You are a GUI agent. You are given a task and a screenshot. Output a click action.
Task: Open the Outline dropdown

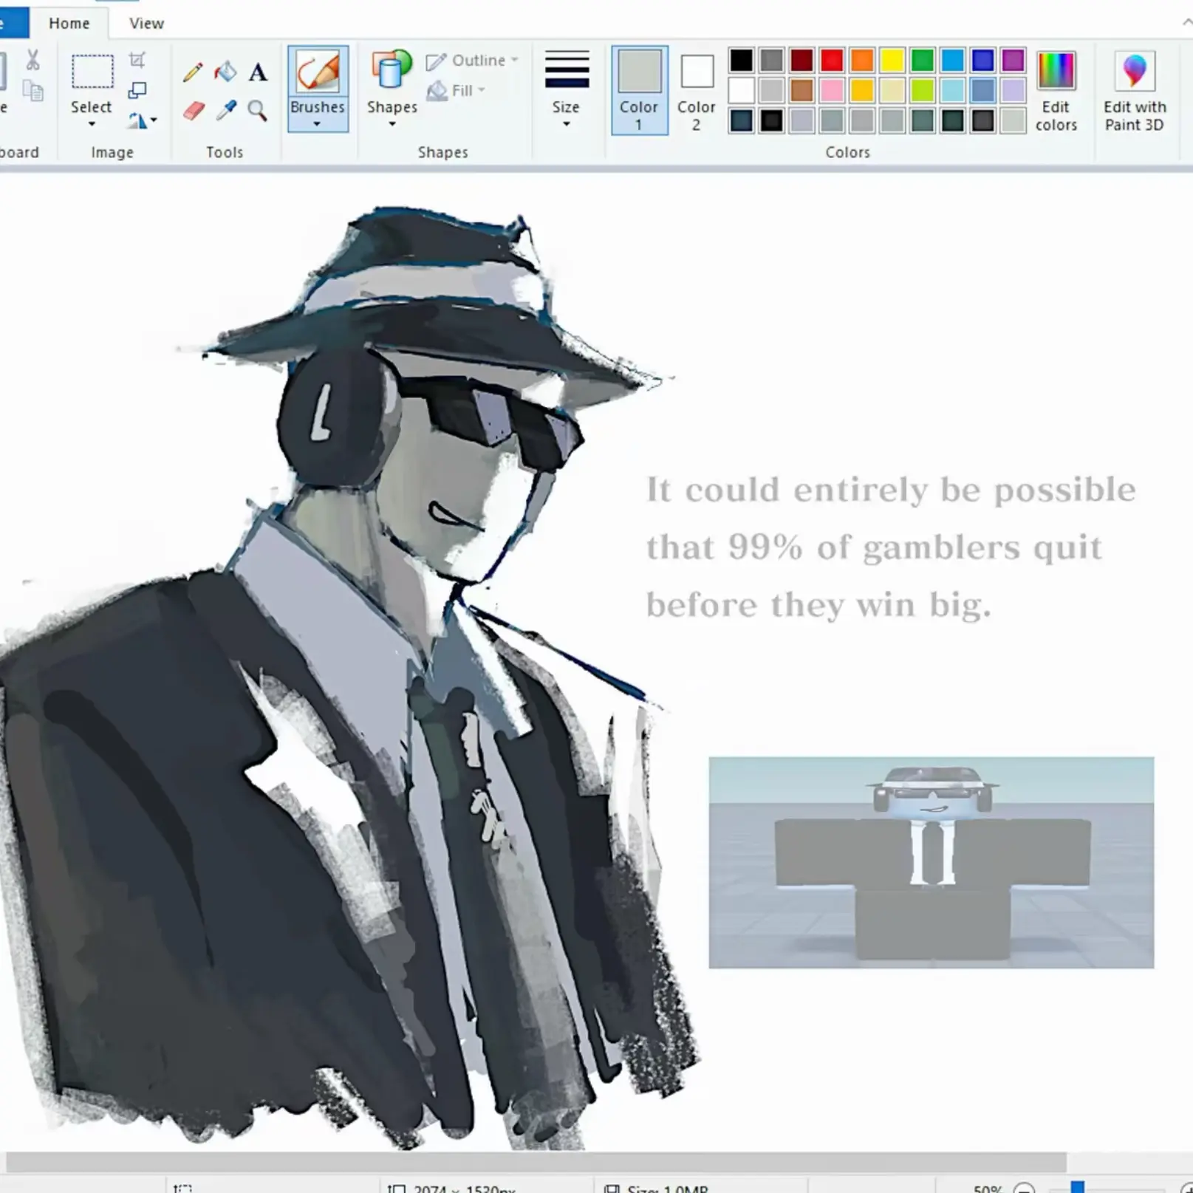(473, 60)
